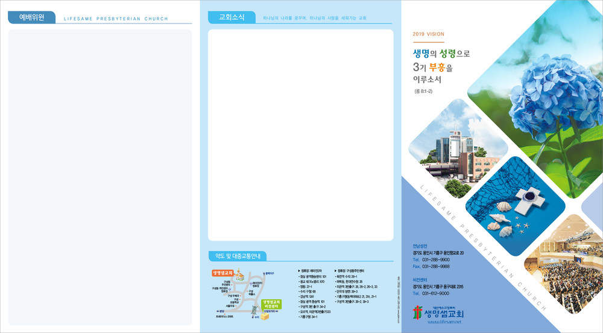
Task: Open the 약도 및 대중교통안내 section header
Action: click(x=237, y=256)
